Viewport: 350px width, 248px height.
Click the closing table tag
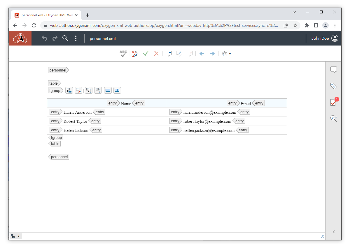55,144
